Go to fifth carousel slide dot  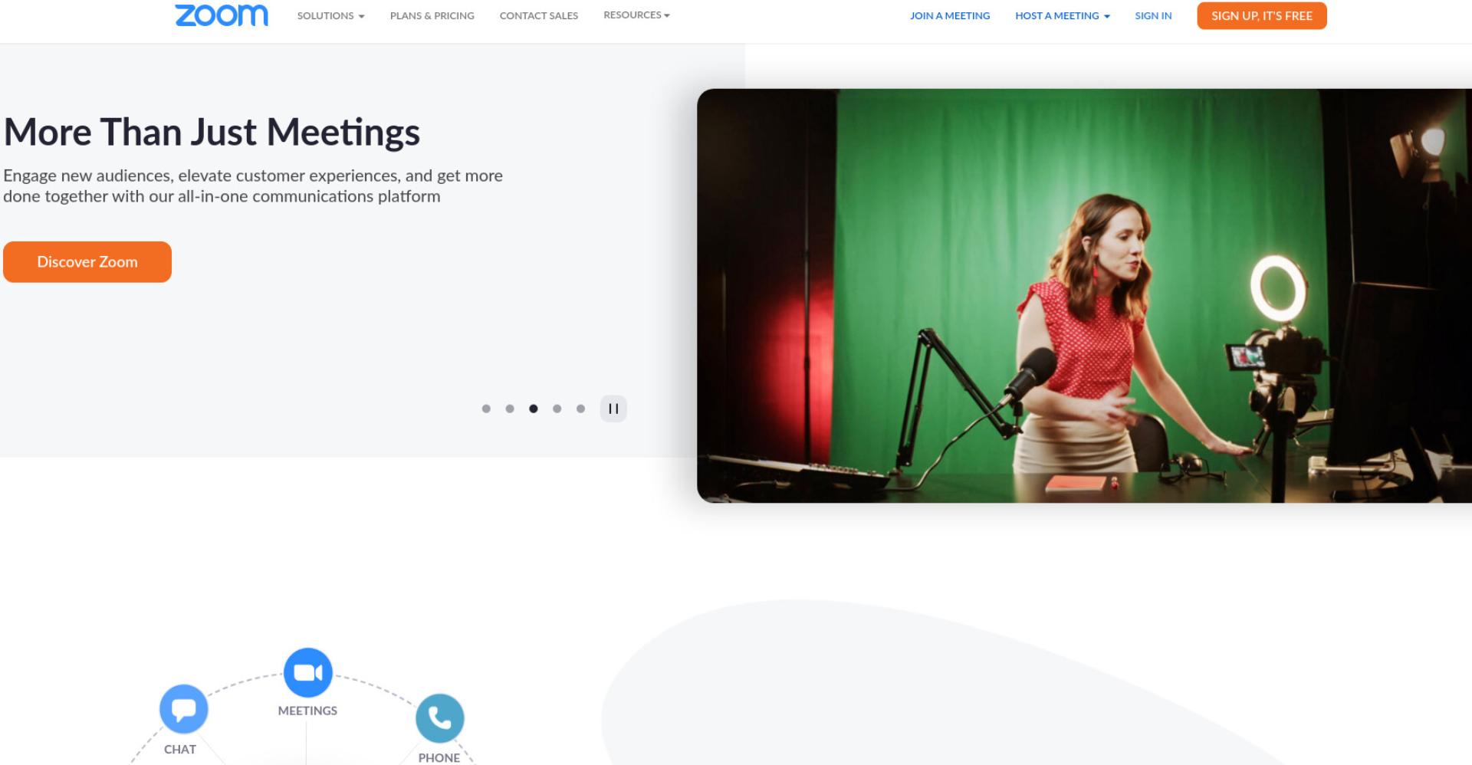tap(581, 409)
